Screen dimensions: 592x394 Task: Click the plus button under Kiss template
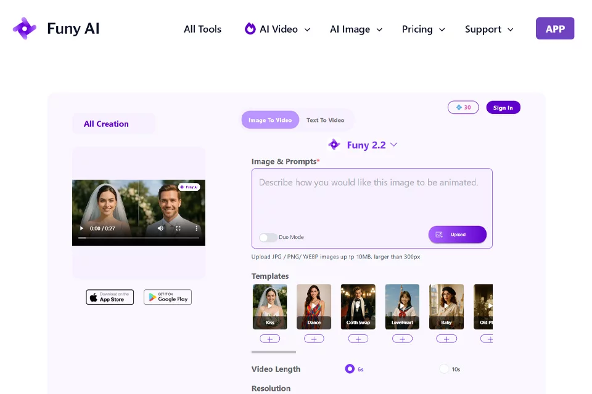(270, 339)
